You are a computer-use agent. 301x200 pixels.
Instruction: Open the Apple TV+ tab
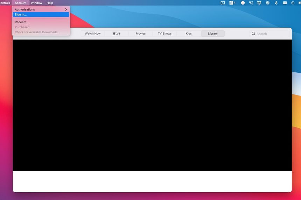pyautogui.click(x=117, y=34)
